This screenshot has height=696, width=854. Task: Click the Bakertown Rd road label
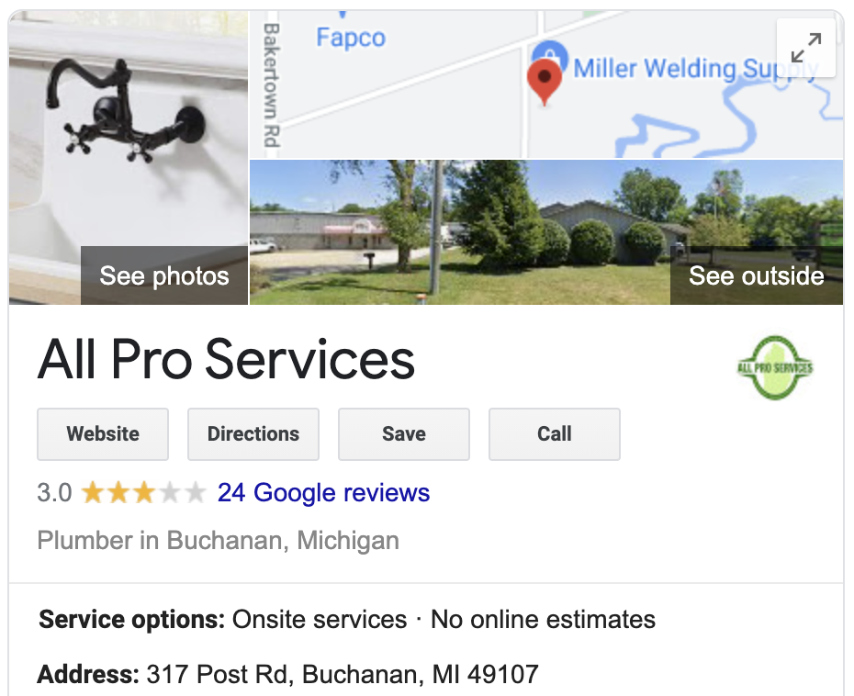pyautogui.click(x=271, y=85)
